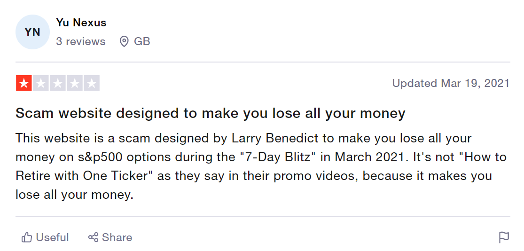Screen dimensions: 524x251
Task: Click the flag report icon
Action: (x=504, y=237)
